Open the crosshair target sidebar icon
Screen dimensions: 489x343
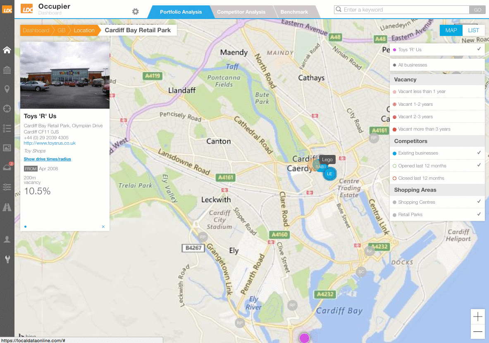(7, 109)
